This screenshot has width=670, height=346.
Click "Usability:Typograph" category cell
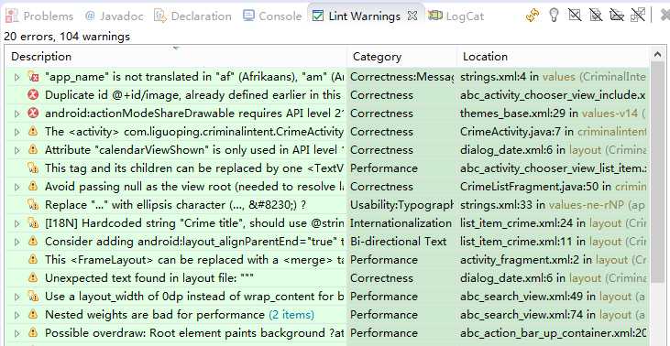(x=401, y=205)
